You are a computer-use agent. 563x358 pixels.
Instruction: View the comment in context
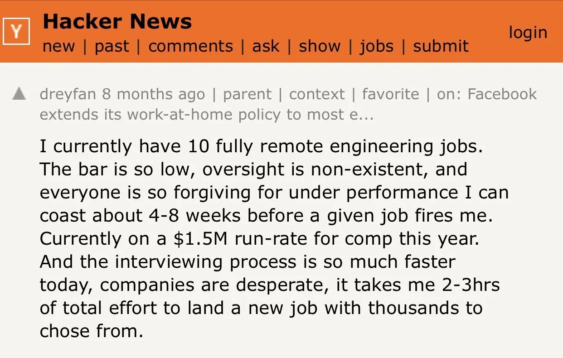pos(317,94)
